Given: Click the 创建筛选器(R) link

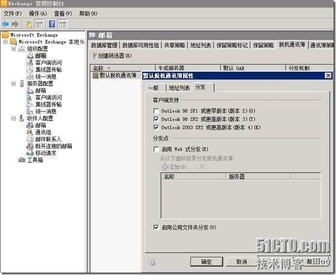Looking at the screenshot, I should click(x=115, y=56).
